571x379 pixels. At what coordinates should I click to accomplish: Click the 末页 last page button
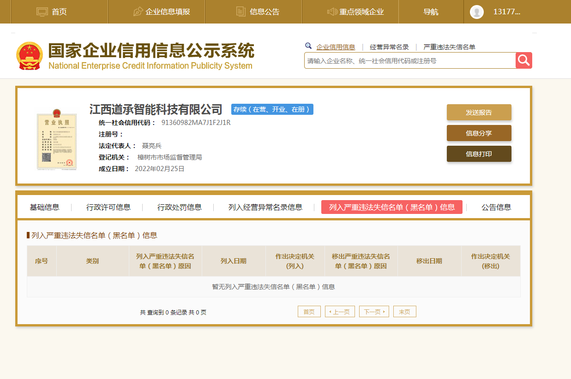(405, 312)
